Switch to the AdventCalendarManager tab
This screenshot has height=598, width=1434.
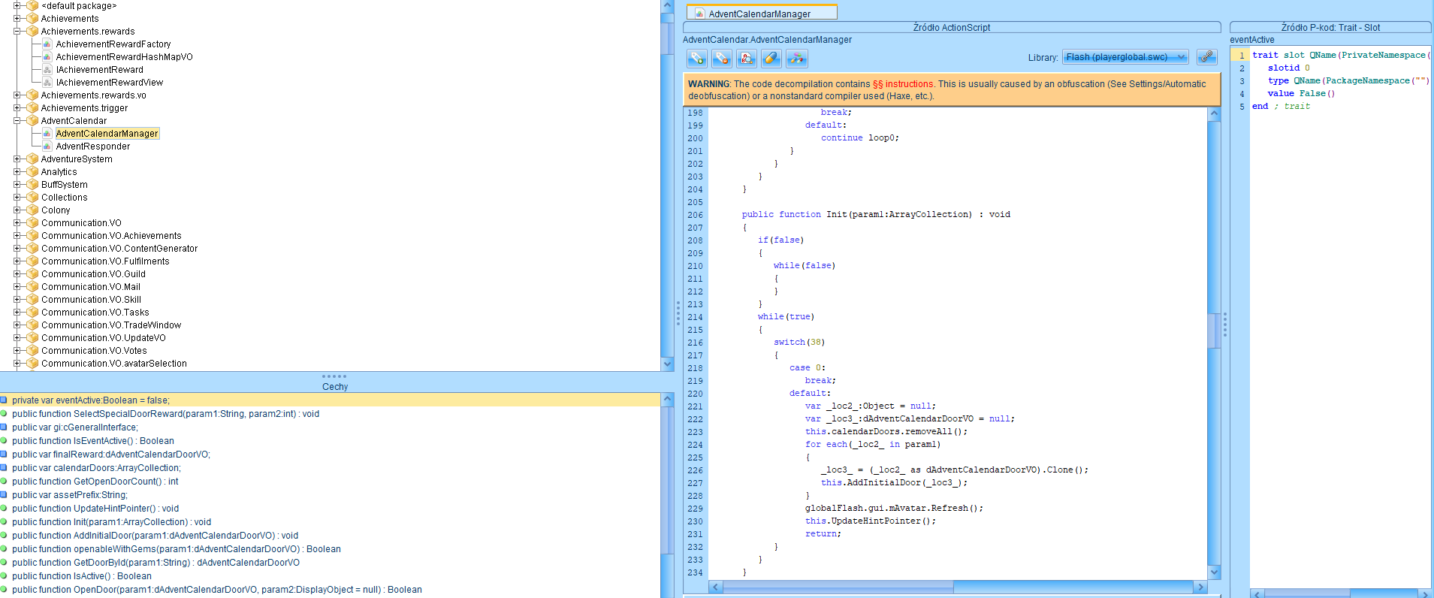pyautogui.click(x=762, y=13)
